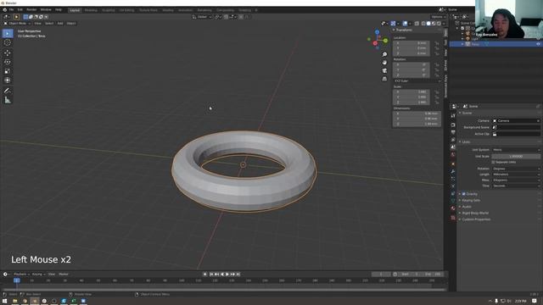
Task: Open the File menu
Action: [x=11, y=9]
